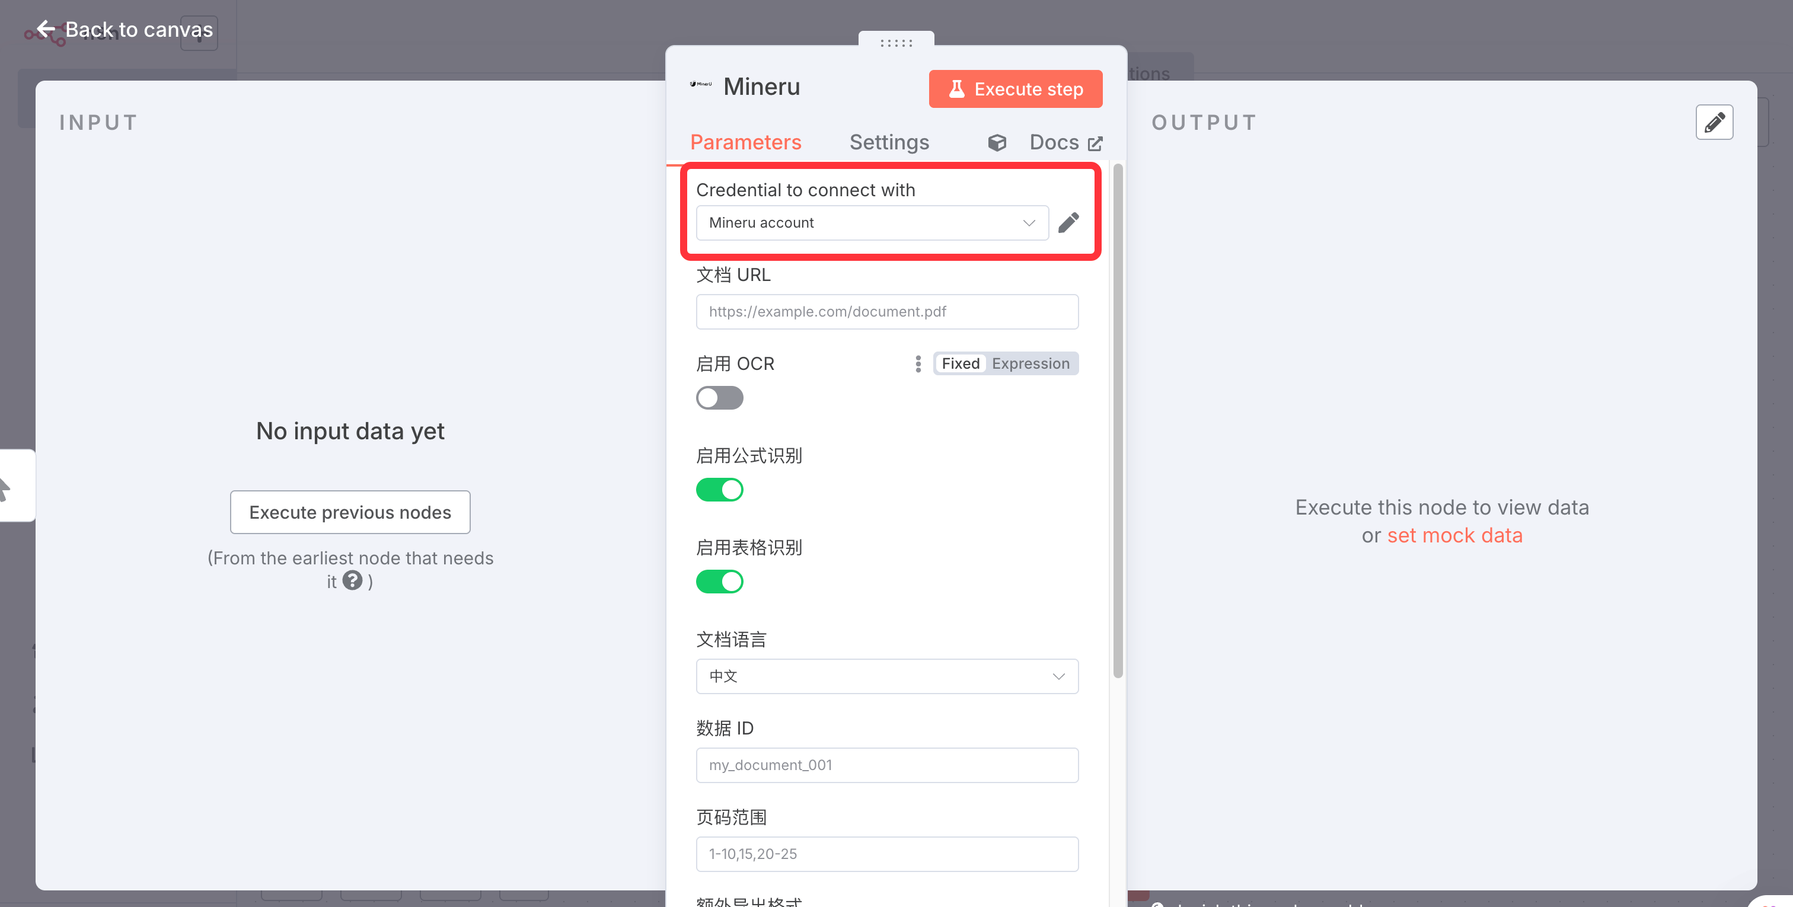Expand the 文档语言 dropdown
This screenshot has height=907, width=1793.
887,676
